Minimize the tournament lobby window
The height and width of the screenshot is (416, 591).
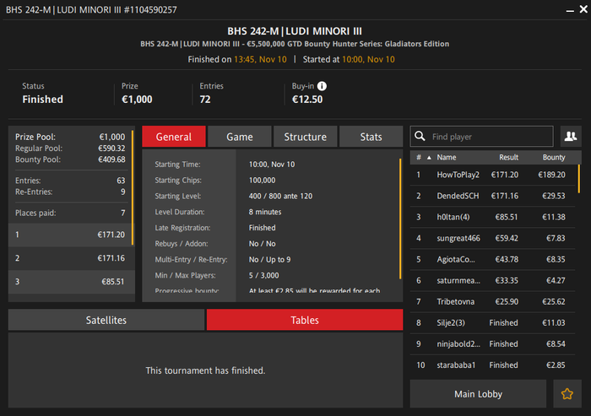point(570,11)
